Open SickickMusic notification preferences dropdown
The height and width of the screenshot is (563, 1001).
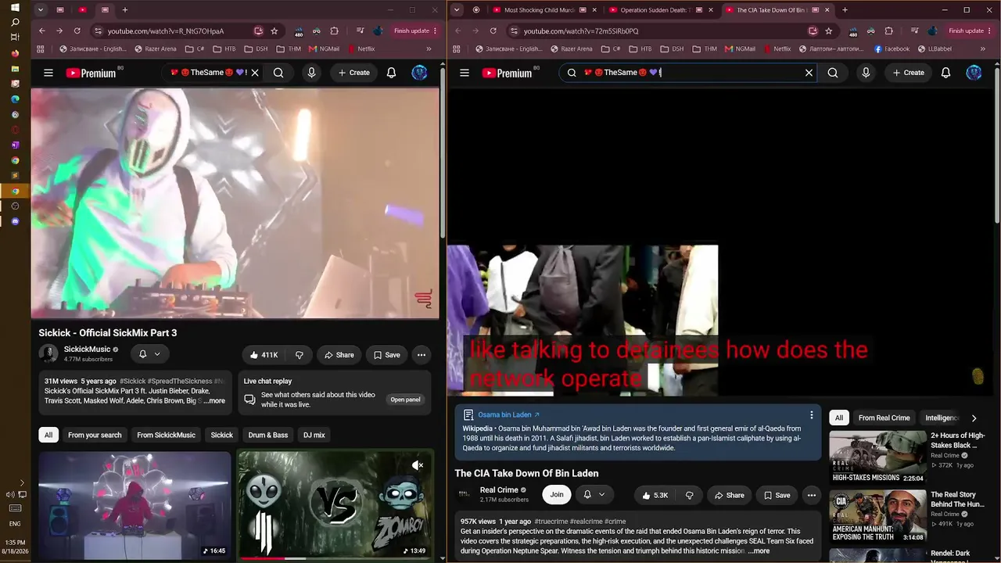[149, 354]
